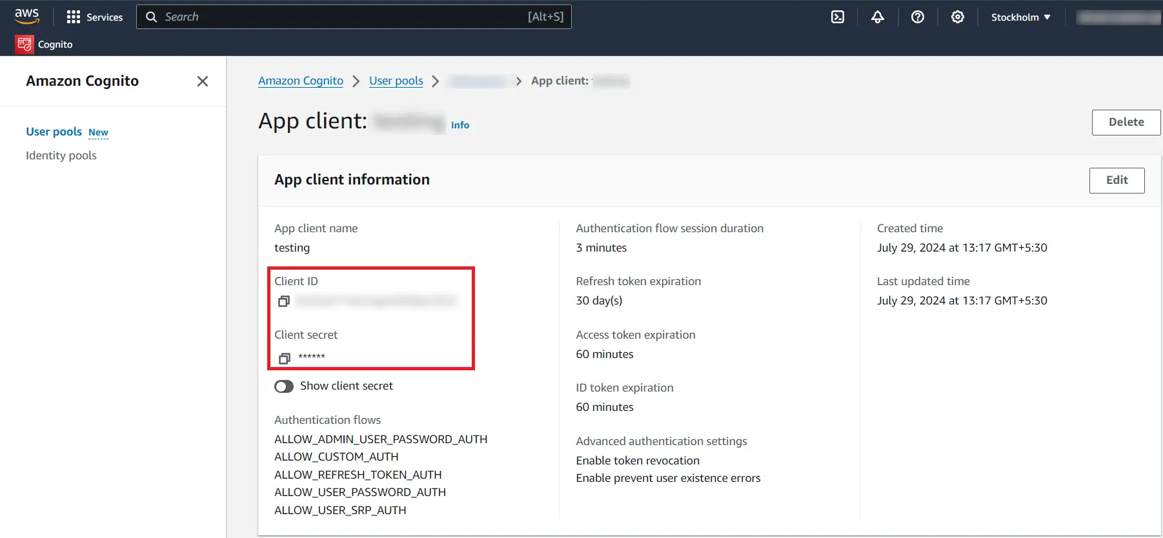Focus the AWS search field
1163x538 pixels.
[354, 17]
